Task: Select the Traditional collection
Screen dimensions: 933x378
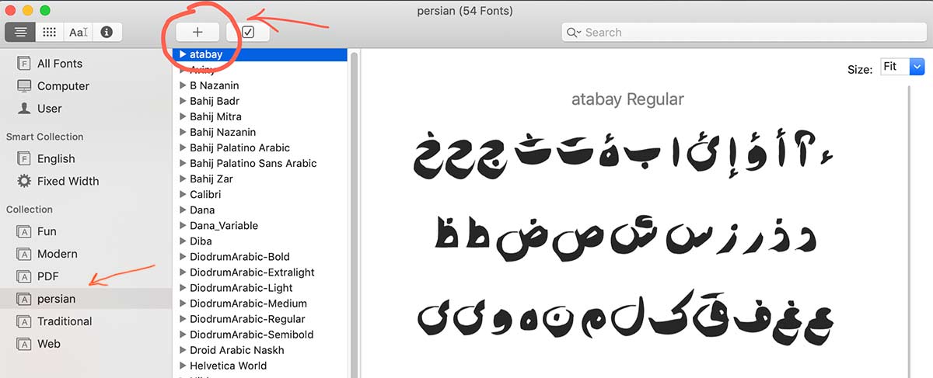Action: coord(64,321)
